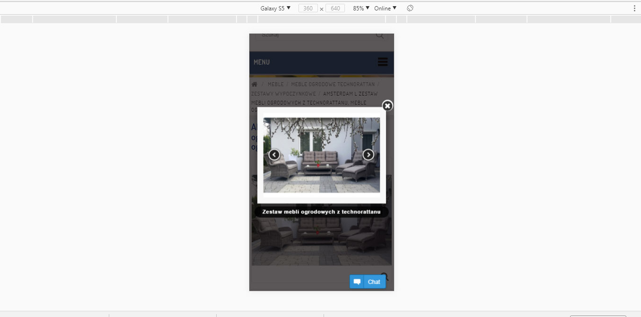Open the MEBLE breadcrumb link
Viewport: 641px width, 317px height.
coord(275,84)
